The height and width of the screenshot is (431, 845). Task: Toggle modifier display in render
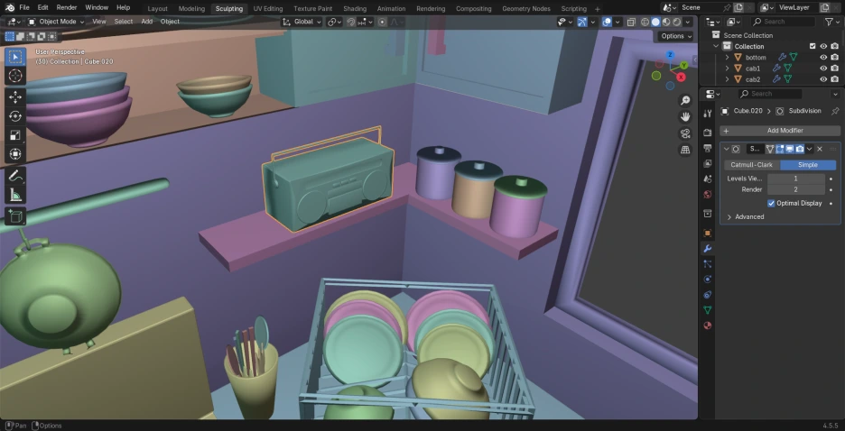pos(800,149)
